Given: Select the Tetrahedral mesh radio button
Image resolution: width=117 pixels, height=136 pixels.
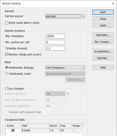Looking at the screenshot, I should 7,74.
